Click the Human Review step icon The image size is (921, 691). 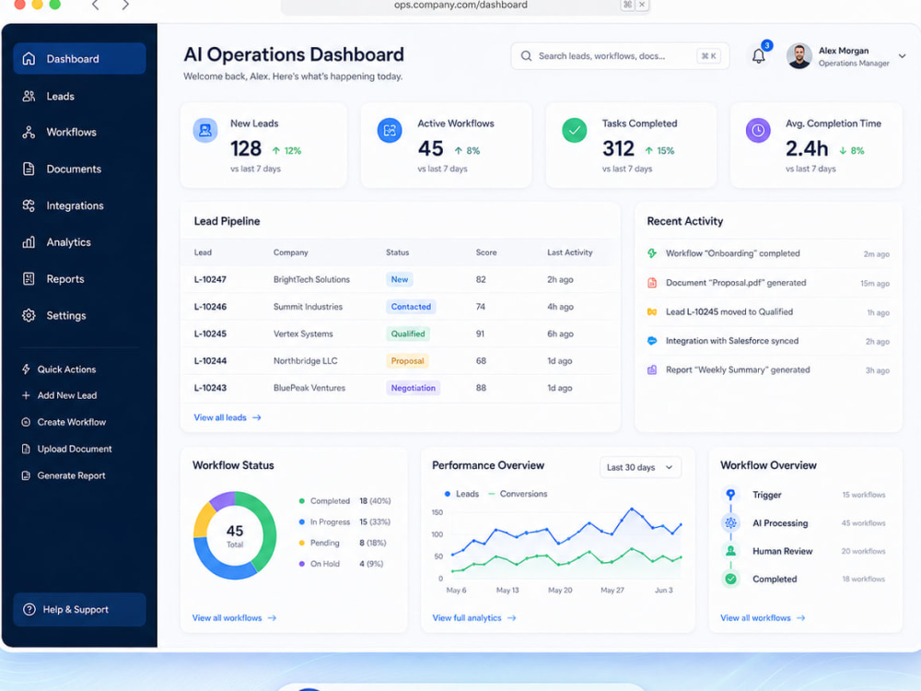click(x=730, y=551)
